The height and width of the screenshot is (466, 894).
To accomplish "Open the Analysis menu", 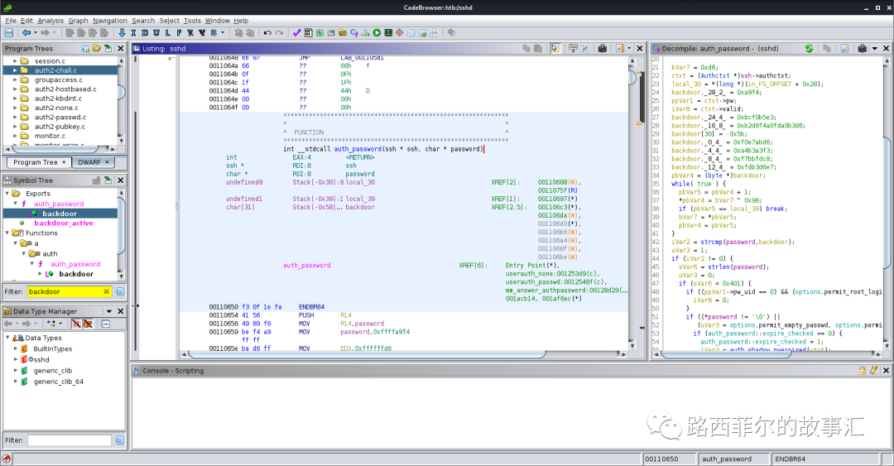I will [x=50, y=21].
